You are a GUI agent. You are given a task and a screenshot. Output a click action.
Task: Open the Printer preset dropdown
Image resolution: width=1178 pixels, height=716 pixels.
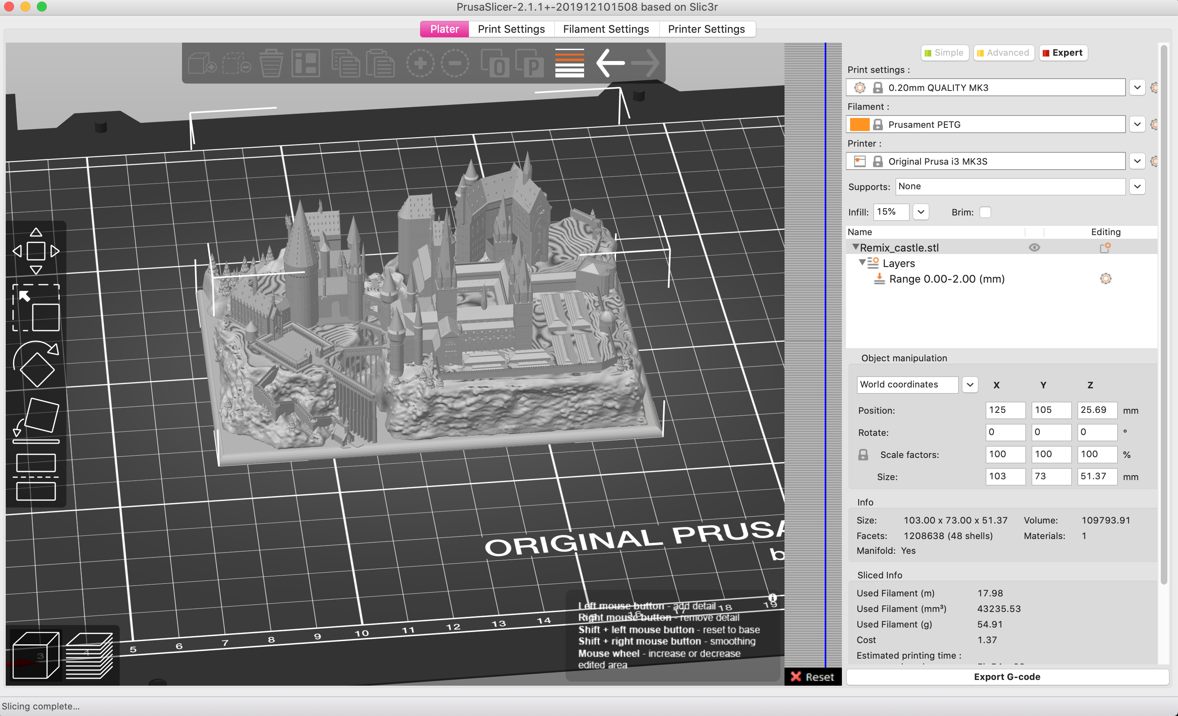tap(1137, 161)
